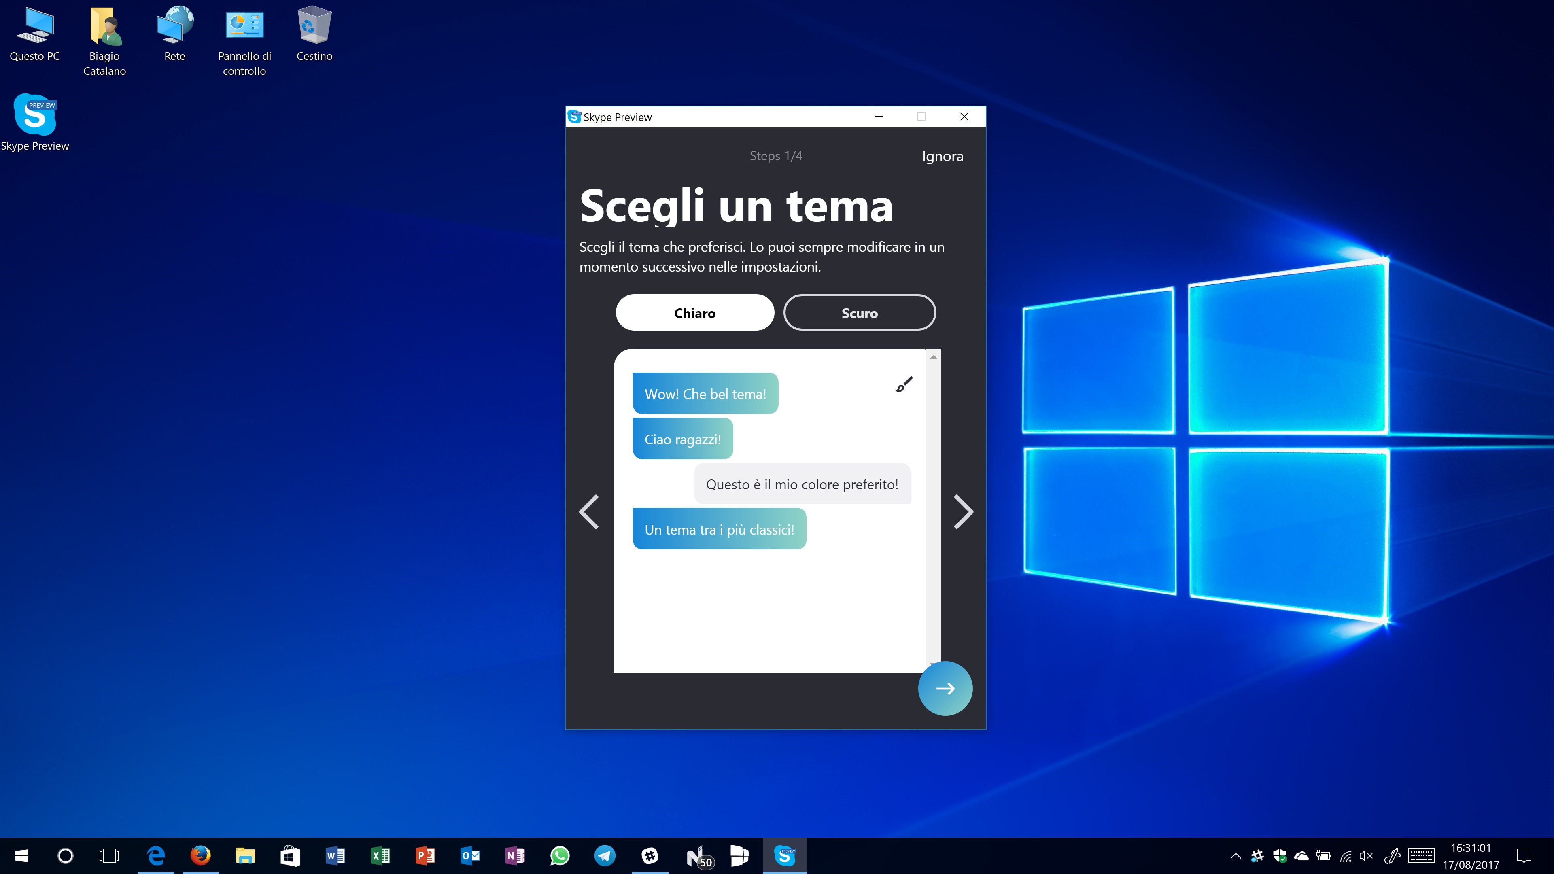
Task: Expand the hidden system tray icons
Action: [1236, 855]
